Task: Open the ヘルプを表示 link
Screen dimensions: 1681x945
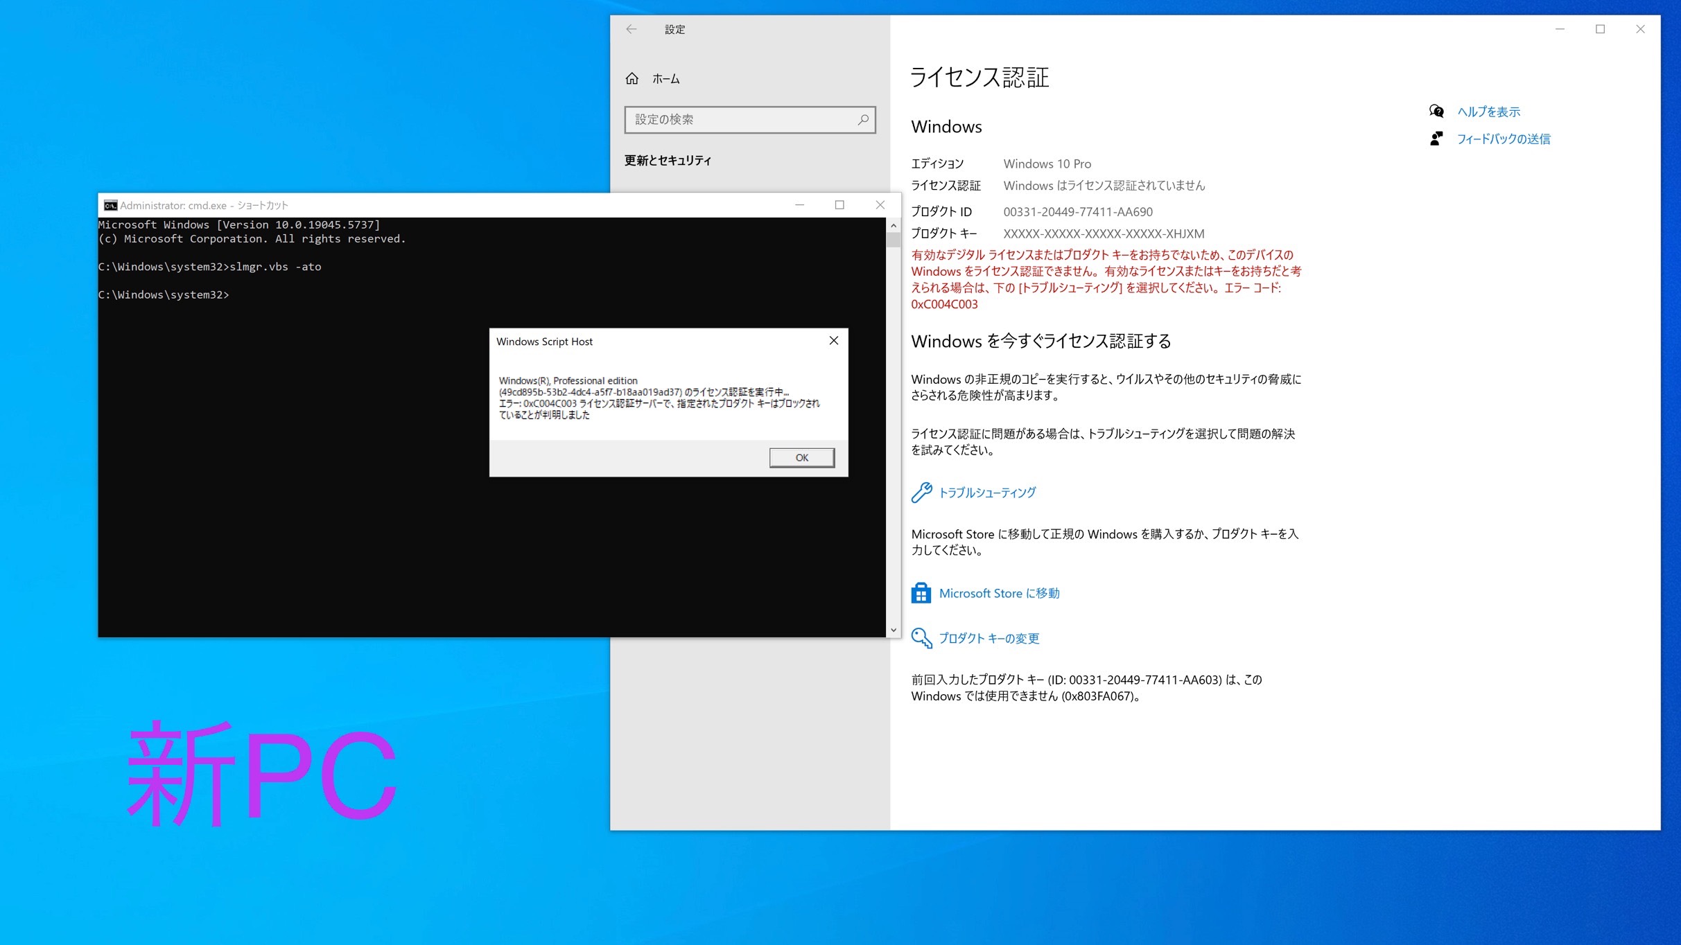Action: pos(1488,112)
